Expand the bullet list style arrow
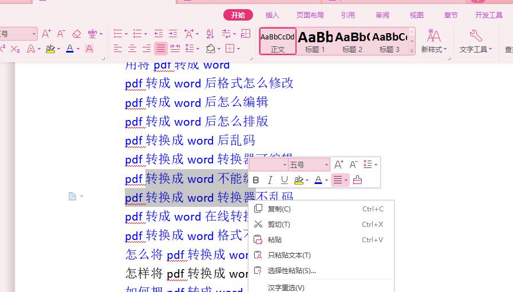 [x=127, y=34]
